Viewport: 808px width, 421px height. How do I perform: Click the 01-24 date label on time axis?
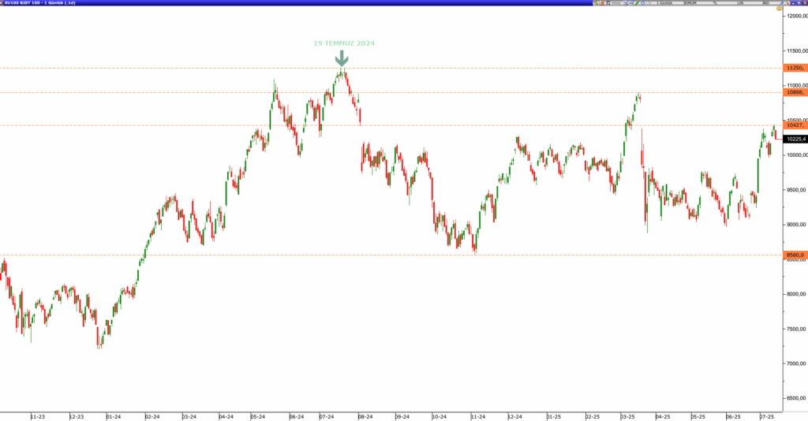[x=114, y=417]
